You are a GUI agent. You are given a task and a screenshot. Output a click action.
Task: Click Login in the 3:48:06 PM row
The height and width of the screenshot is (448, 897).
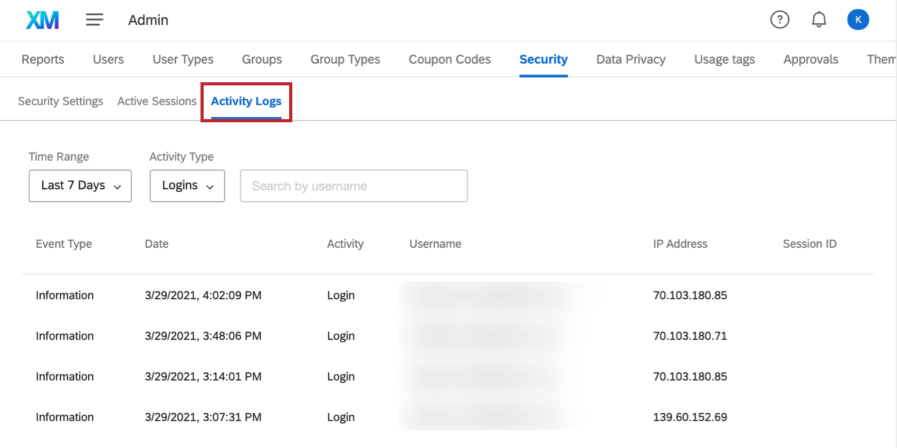coord(341,336)
